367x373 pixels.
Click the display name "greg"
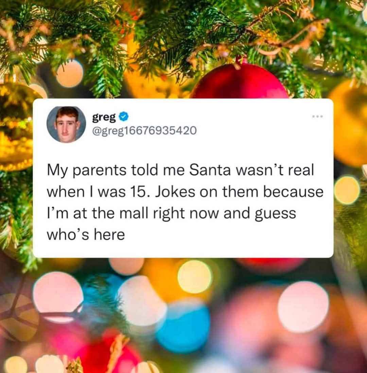pos(104,117)
